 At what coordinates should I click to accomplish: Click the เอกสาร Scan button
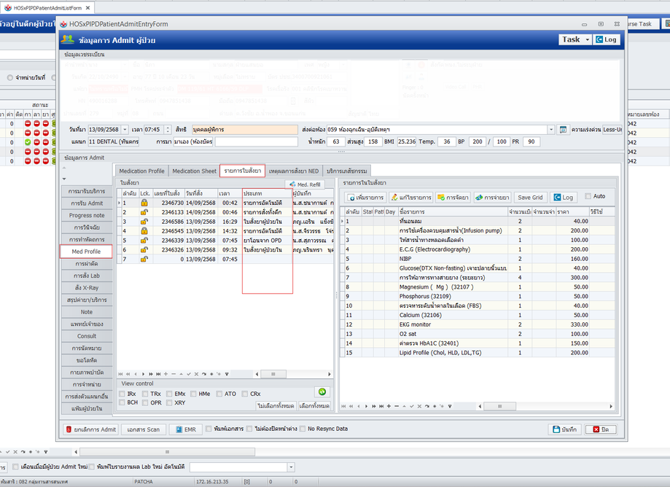click(x=143, y=429)
